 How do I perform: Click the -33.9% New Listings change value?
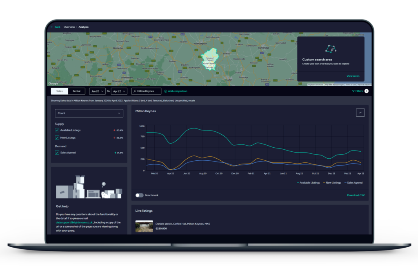click(x=118, y=138)
